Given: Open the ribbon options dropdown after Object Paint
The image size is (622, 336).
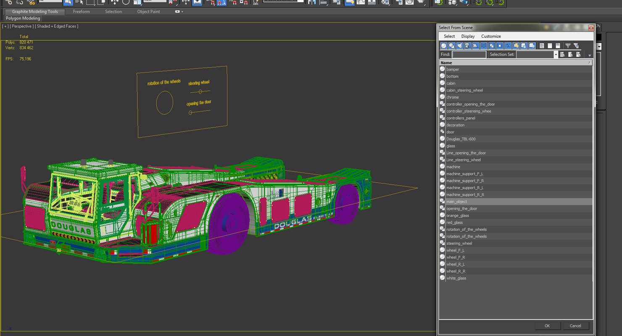Looking at the screenshot, I should click(x=179, y=12).
